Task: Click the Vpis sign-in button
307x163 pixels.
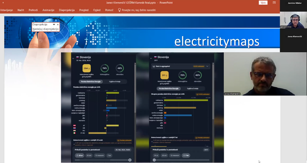Action: coord(263,3)
